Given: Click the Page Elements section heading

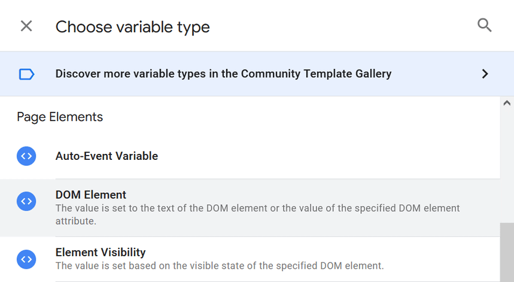Looking at the screenshot, I should click(60, 117).
